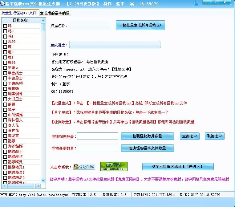The width and height of the screenshot is (235, 207).
Task: Check the 鸡 monster checkbox
Action: (5, 26)
